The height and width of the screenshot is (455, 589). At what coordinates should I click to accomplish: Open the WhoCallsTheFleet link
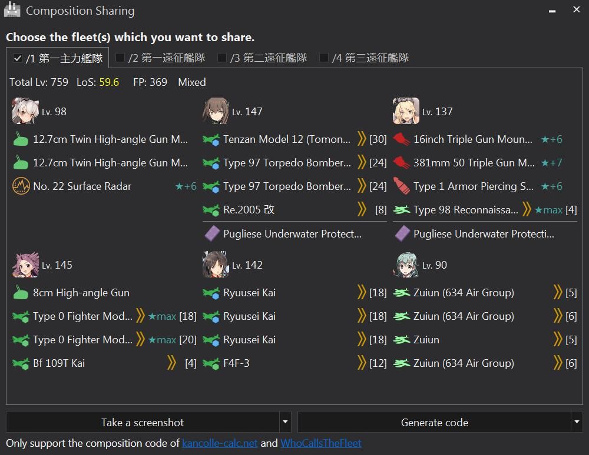point(321,443)
